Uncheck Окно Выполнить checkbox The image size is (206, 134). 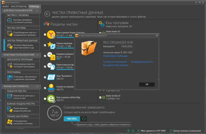click(x=45, y=77)
